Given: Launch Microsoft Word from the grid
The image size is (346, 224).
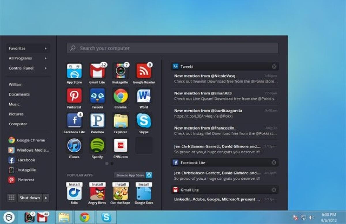Looking at the screenshot, I should click(144, 96).
